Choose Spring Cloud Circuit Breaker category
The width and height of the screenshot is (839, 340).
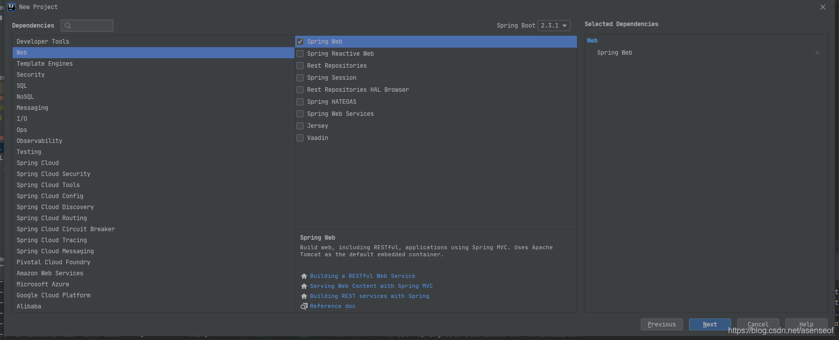[x=153, y=229]
